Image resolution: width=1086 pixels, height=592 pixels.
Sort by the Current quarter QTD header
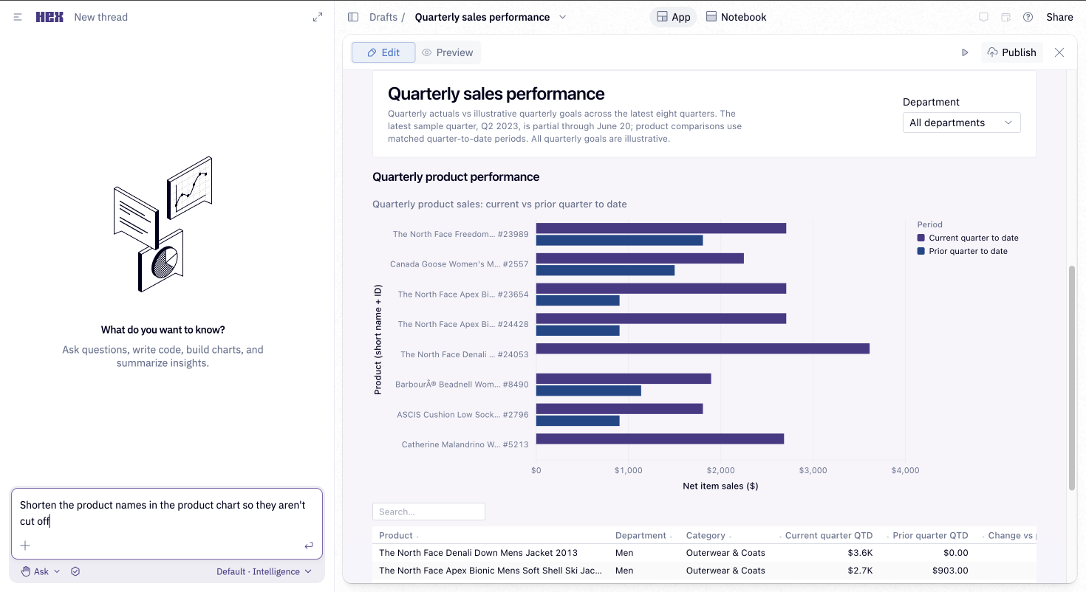pos(829,535)
